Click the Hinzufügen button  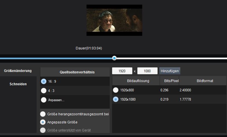point(170,71)
